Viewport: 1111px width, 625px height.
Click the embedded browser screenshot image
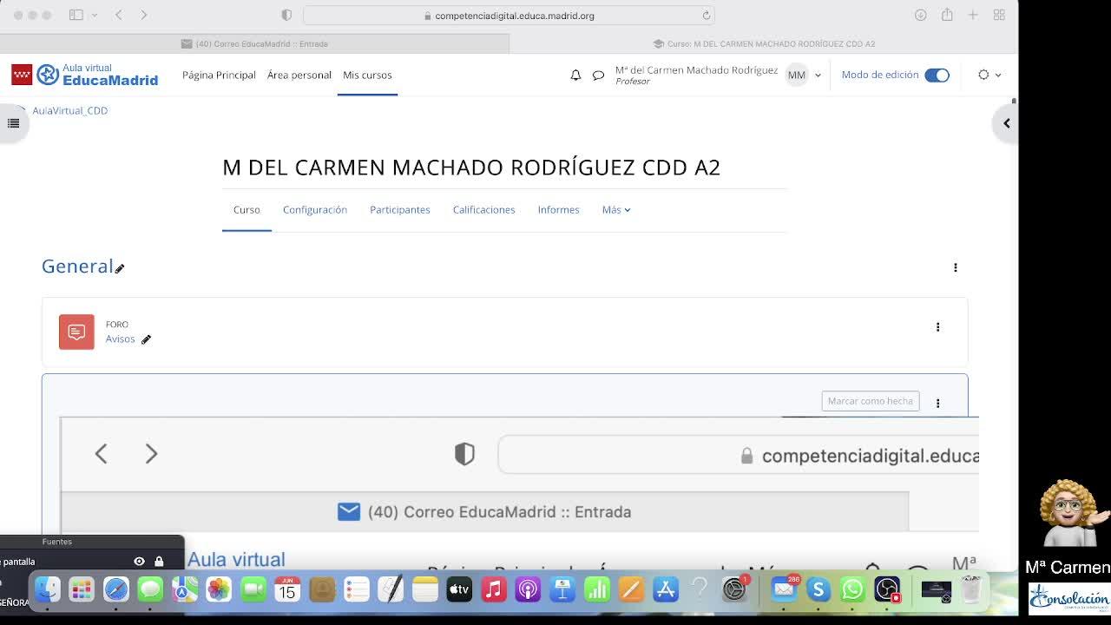pos(519,493)
